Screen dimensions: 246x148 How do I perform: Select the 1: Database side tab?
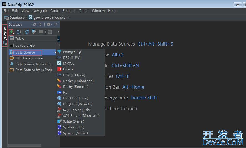pos(5,35)
